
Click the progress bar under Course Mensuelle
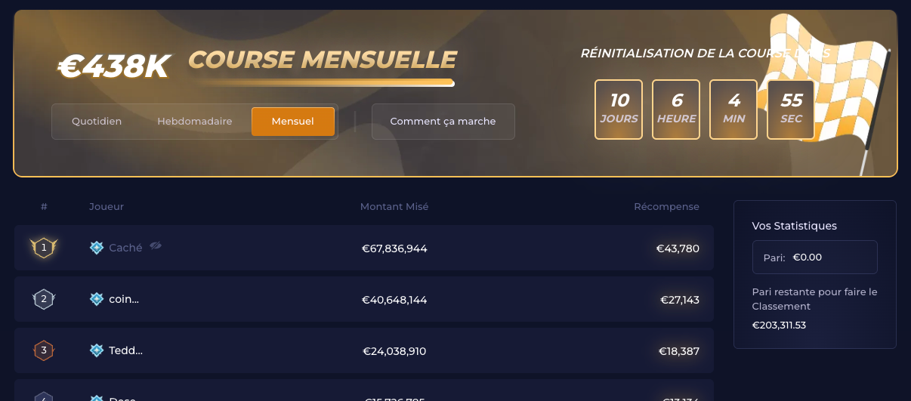coord(323,83)
